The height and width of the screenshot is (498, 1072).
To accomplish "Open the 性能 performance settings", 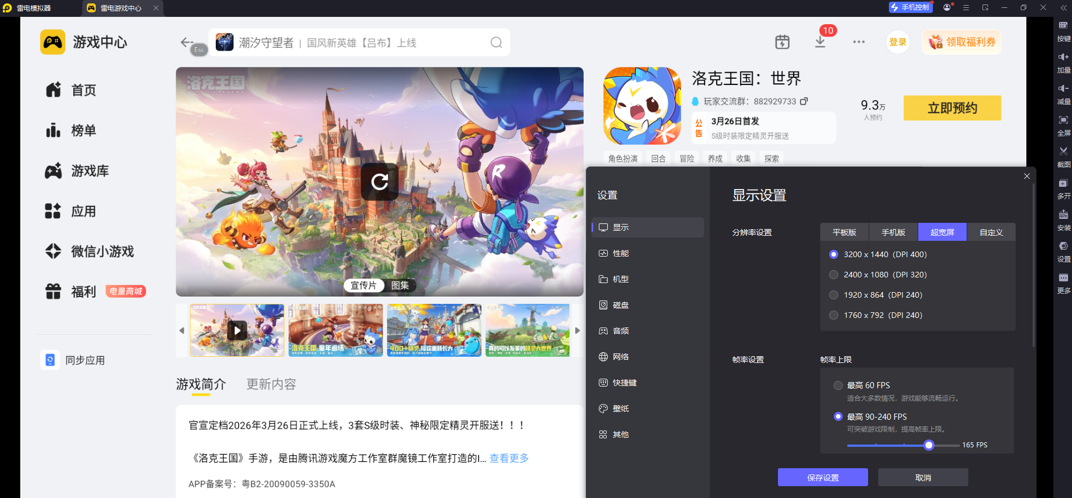I will click(648, 253).
